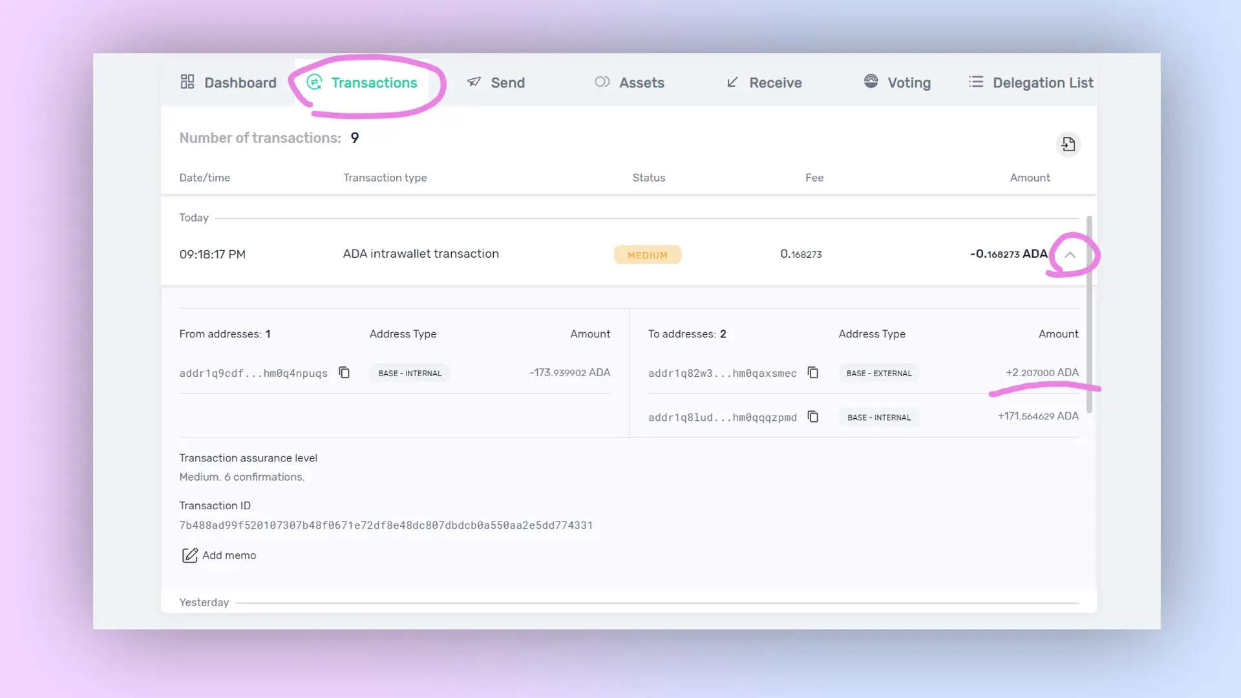Image resolution: width=1241 pixels, height=698 pixels.
Task: Select the Transactions menu tab
Action: point(374,82)
